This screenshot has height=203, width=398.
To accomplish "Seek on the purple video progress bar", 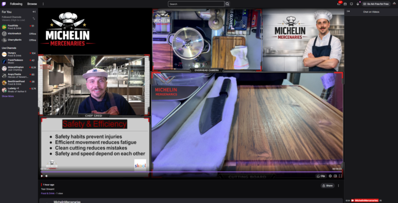I will pos(191,172).
